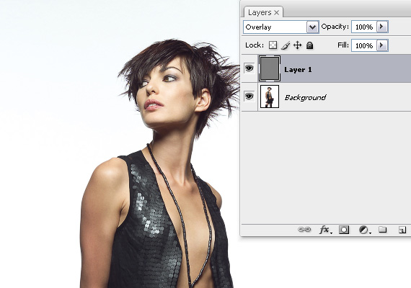Screen dimensions: 411x288
Task: Select the gray Layer 1 thumbnail
Action: [270, 68]
